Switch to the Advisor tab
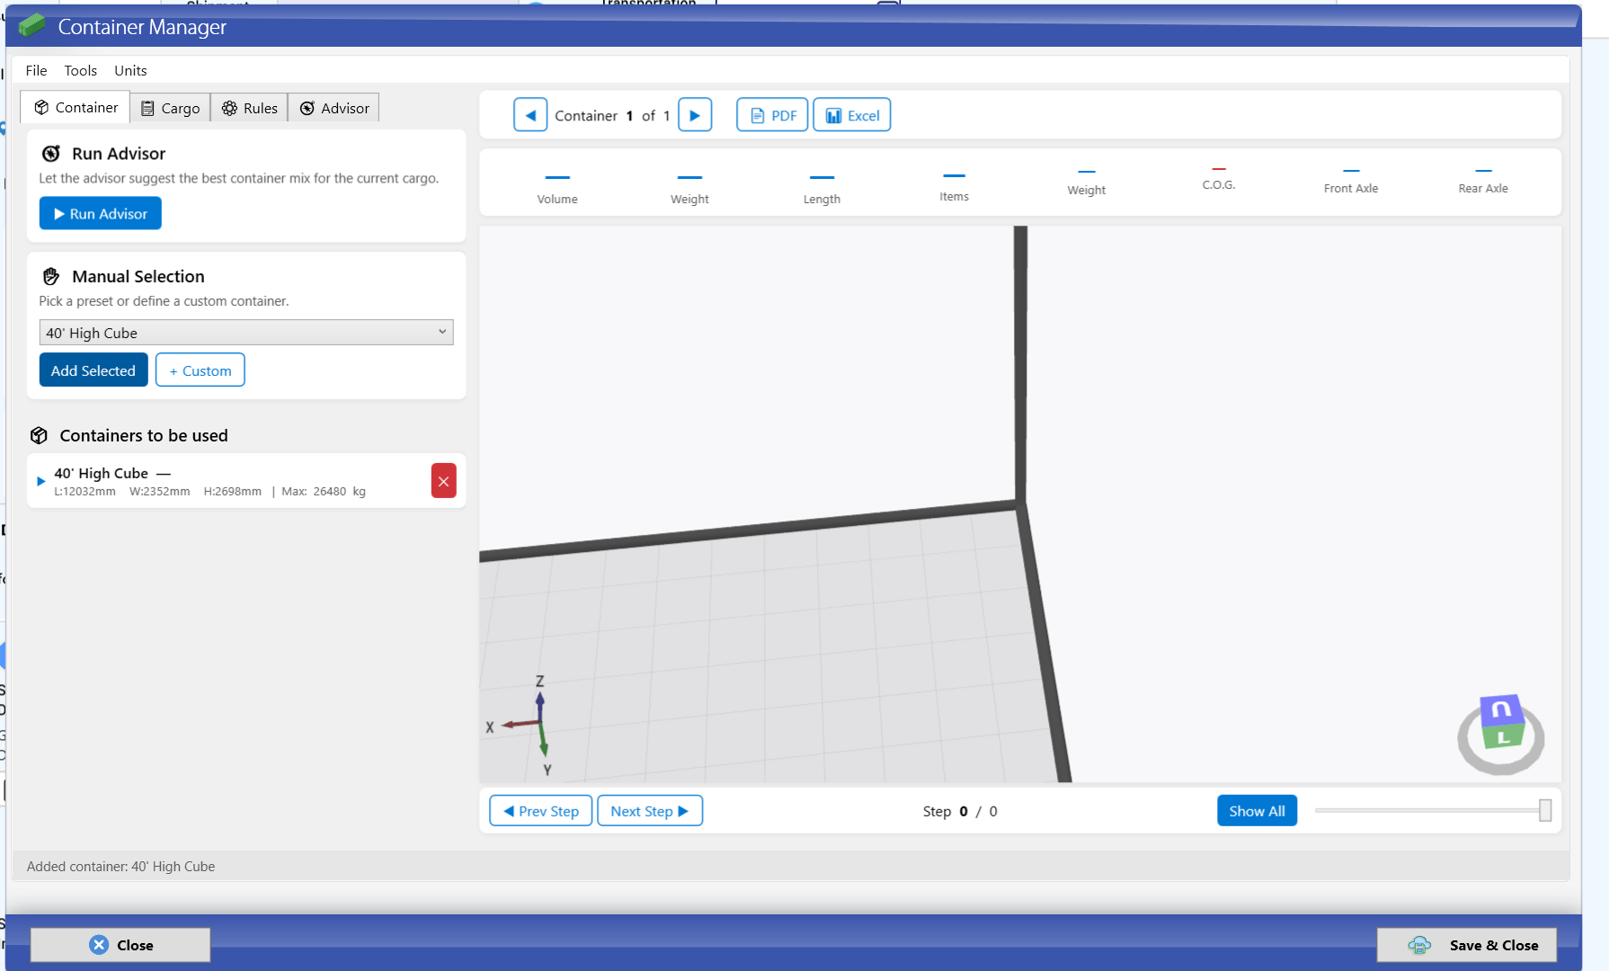 point(334,108)
